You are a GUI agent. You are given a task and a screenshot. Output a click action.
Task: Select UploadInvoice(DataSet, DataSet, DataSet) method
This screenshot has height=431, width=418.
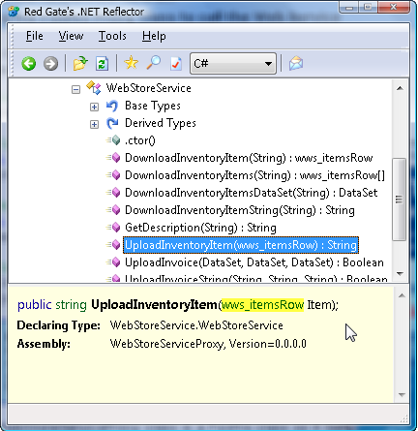(254, 262)
